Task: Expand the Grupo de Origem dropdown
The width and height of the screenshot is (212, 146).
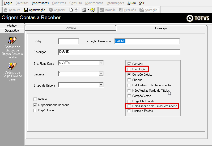Action: click(x=101, y=85)
